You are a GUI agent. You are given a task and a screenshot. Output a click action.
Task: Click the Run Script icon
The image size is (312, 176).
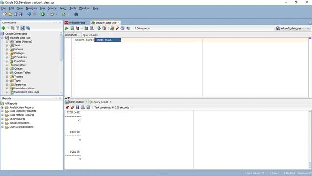[72, 28]
